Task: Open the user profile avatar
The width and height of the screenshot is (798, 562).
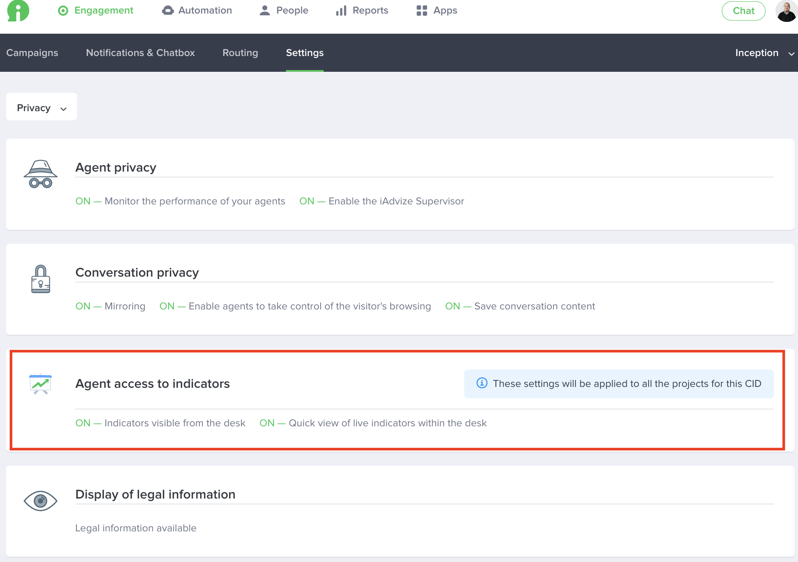Action: 787,11
